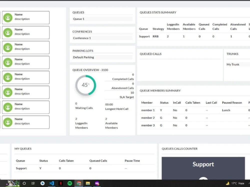Click the Waiting Calls label in Queue Overview

pos(84,108)
